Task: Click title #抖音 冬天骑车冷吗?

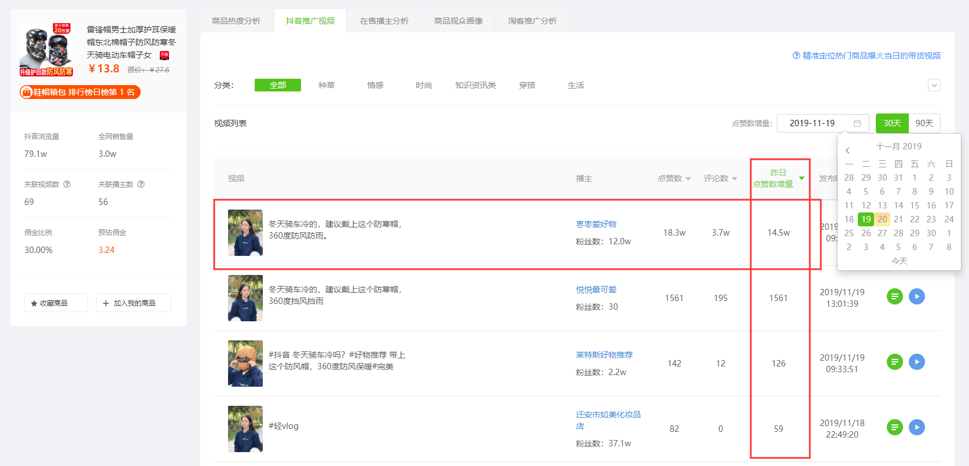Action: (337, 361)
